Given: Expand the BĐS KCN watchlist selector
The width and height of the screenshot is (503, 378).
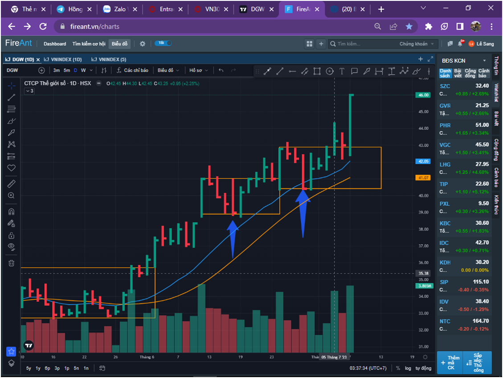Looking at the screenshot, I should 463,61.
